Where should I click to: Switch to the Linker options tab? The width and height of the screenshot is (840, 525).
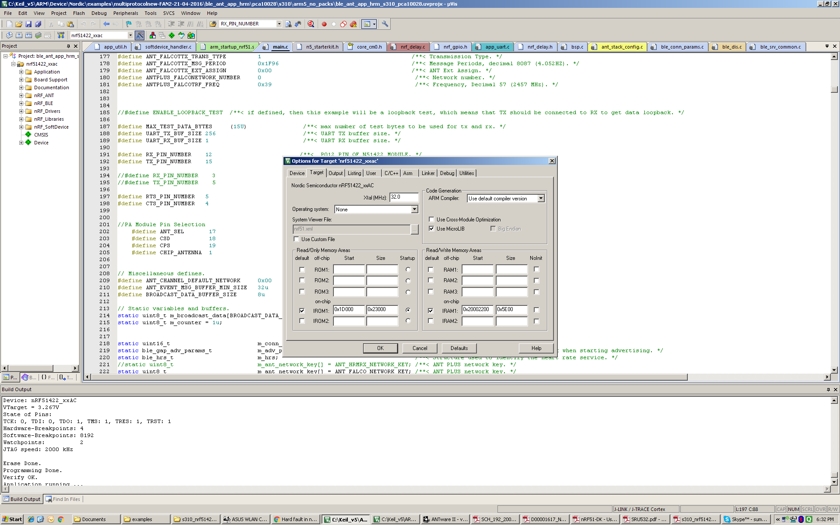pyautogui.click(x=428, y=173)
